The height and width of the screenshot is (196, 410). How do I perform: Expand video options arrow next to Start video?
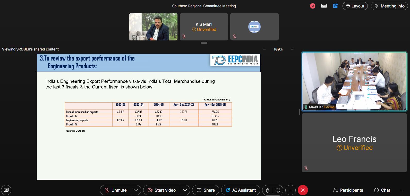pyautogui.click(x=185, y=190)
